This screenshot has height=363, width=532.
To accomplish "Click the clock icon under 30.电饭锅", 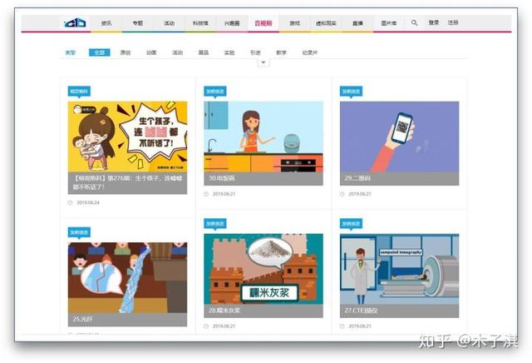I will tap(206, 194).
